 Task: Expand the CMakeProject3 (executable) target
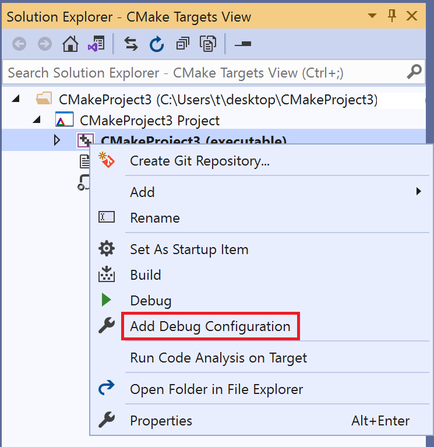(57, 140)
